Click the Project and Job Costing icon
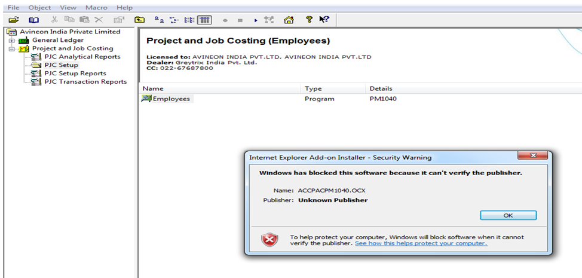Screen dimensions: 582x278 tap(24, 48)
